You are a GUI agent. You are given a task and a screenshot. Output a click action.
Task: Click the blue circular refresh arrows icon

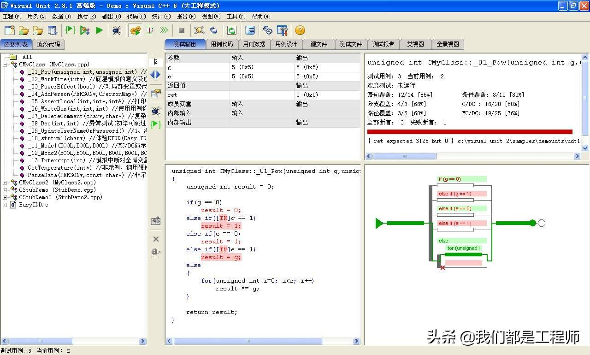[213, 30]
